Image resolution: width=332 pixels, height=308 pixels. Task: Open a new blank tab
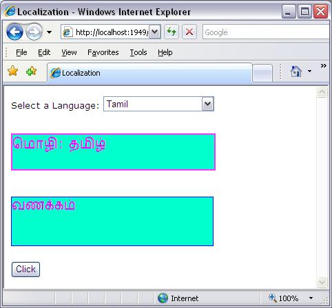pos(262,74)
